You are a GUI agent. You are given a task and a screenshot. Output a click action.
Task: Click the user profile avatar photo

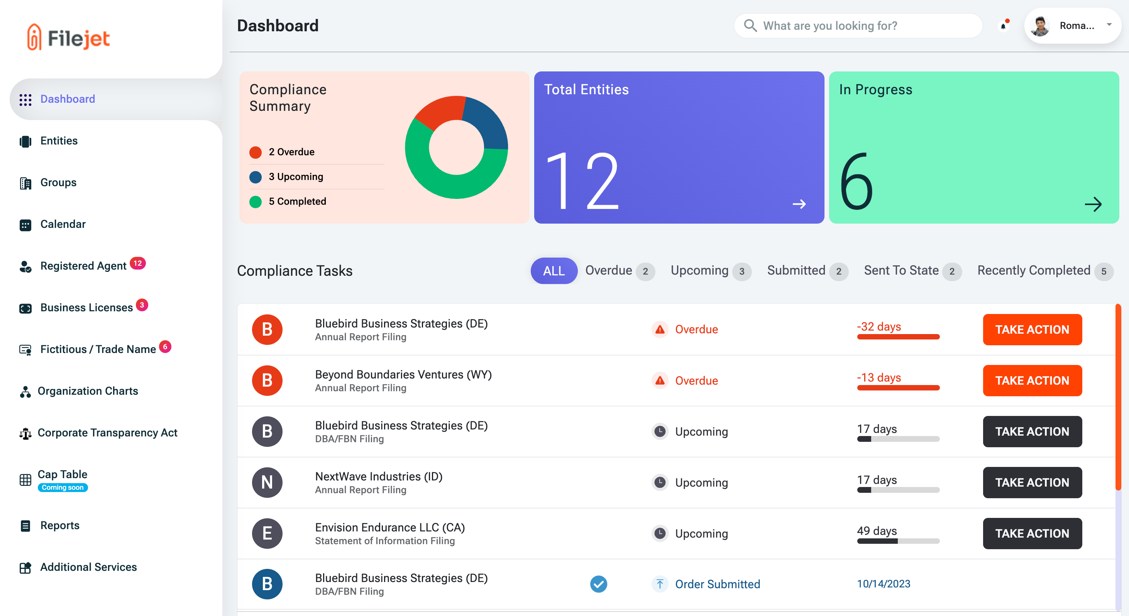tap(1041, 25)
